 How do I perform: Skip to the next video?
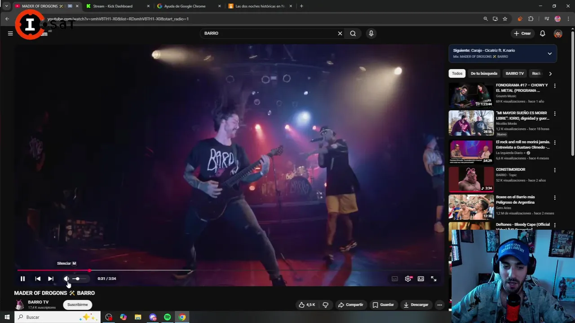pyautogui.click(x=51, y=279)
